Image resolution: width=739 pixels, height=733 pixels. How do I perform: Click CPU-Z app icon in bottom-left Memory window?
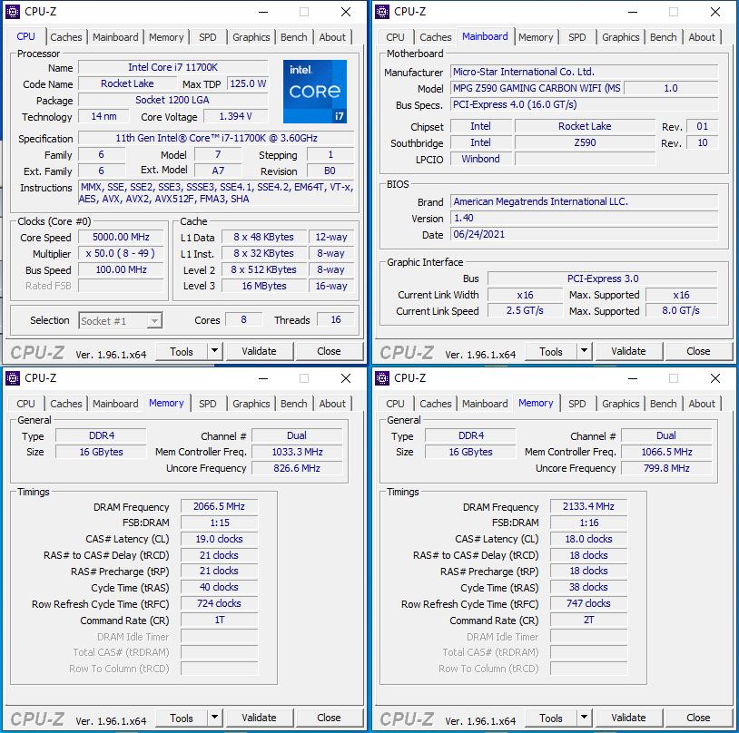(x=12, y=378)
